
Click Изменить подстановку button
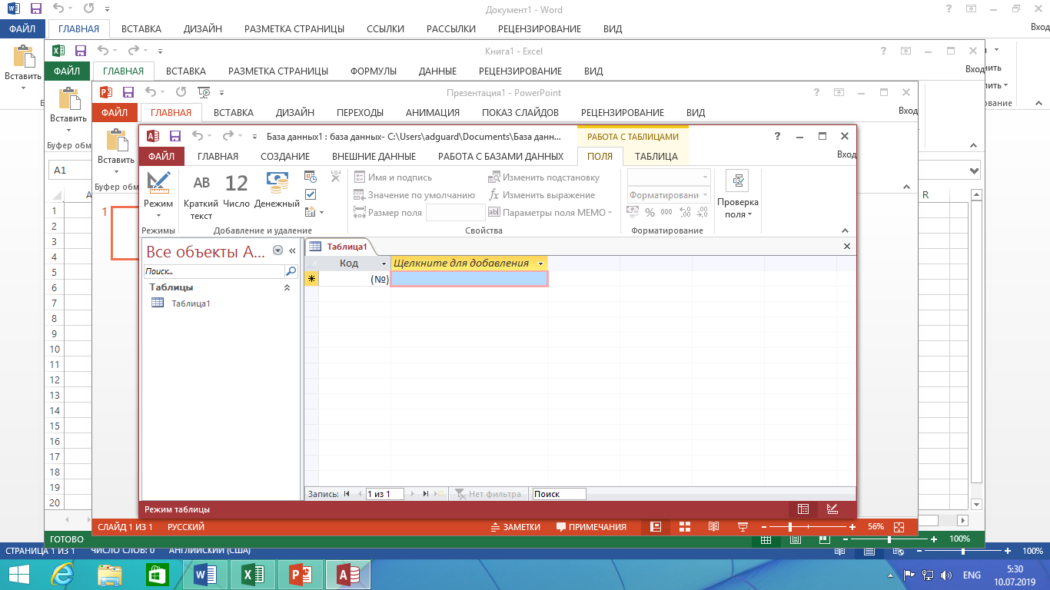(x=543, y=177)
